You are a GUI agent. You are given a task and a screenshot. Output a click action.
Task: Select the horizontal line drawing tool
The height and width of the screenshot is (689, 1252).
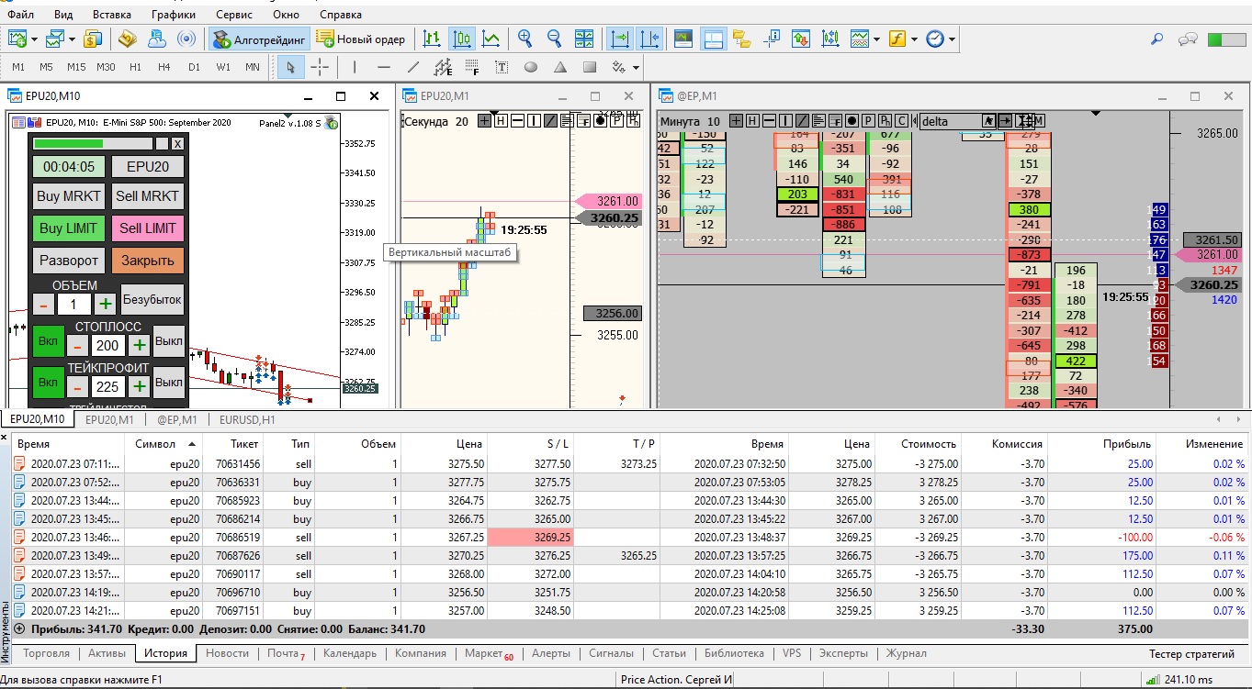pyautogui.click(x=384, y=67)
